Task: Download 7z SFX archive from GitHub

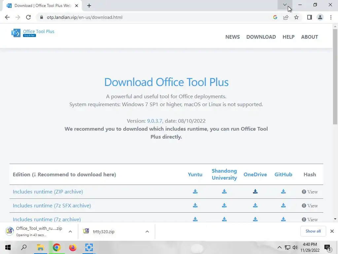Action: 283,205
